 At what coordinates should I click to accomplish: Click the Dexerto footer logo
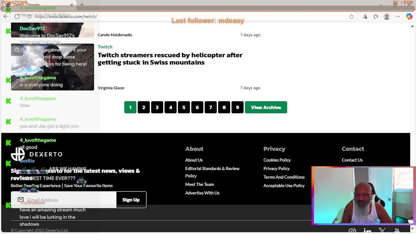coord(36,154)
